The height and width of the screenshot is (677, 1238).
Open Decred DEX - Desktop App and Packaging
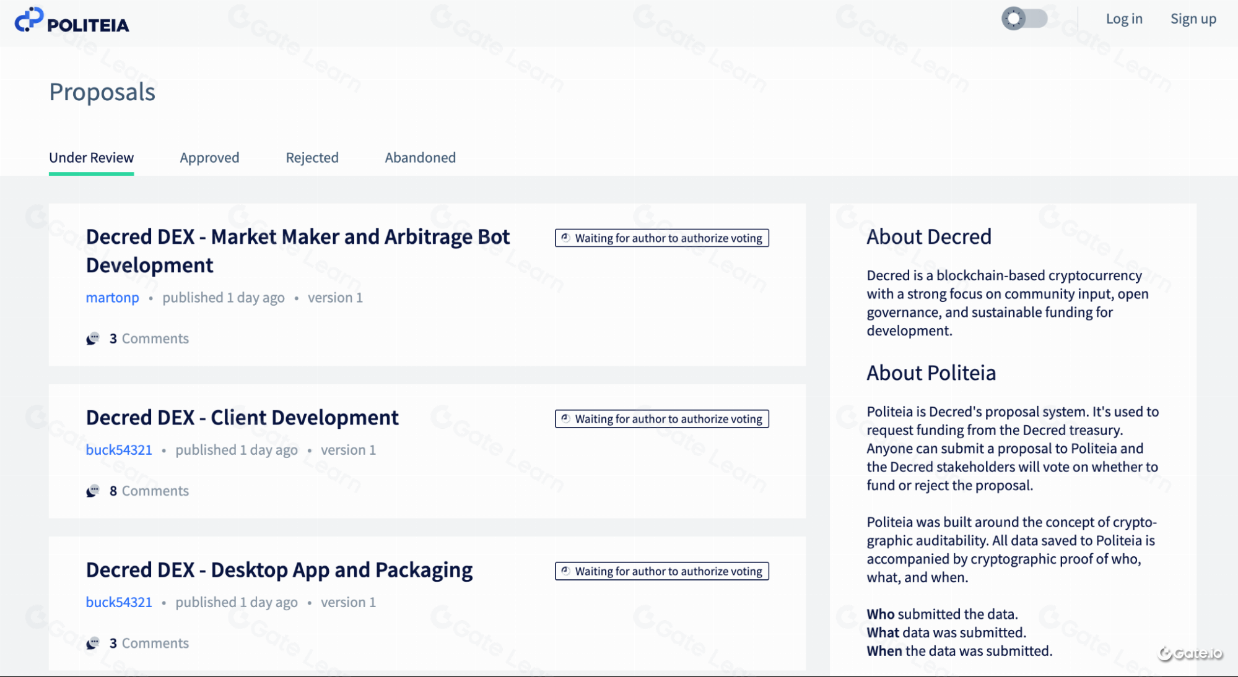(279, 570)
